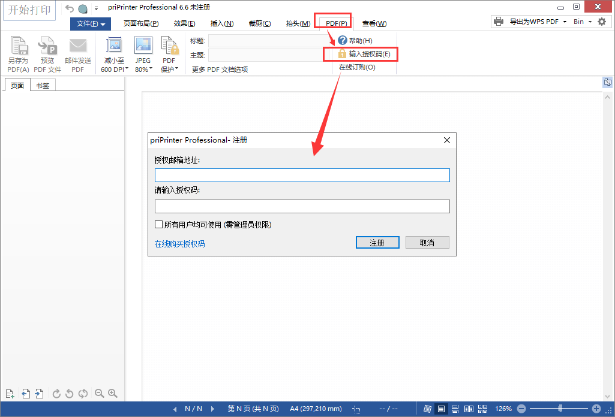The height and width of the screenshot is (417, 615).
Task: Open the 页面布局(P) ribbon tab
Action: pyautogui.click(x=141, y=23)
